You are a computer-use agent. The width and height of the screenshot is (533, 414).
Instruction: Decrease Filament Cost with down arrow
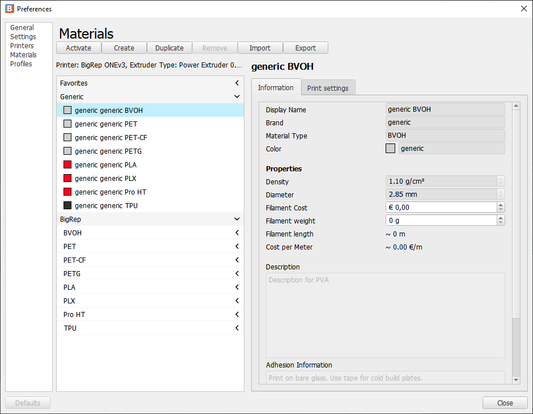(x=501, y=210)
